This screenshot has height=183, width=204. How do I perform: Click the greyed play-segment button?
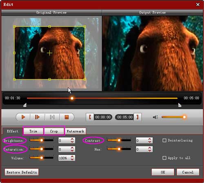[52, 117]
